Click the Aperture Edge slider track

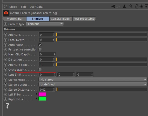(102, 64)
